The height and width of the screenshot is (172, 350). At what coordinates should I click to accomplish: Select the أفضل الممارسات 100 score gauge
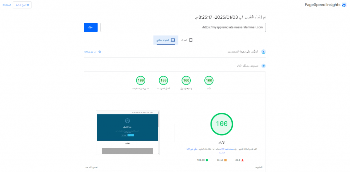163,80
